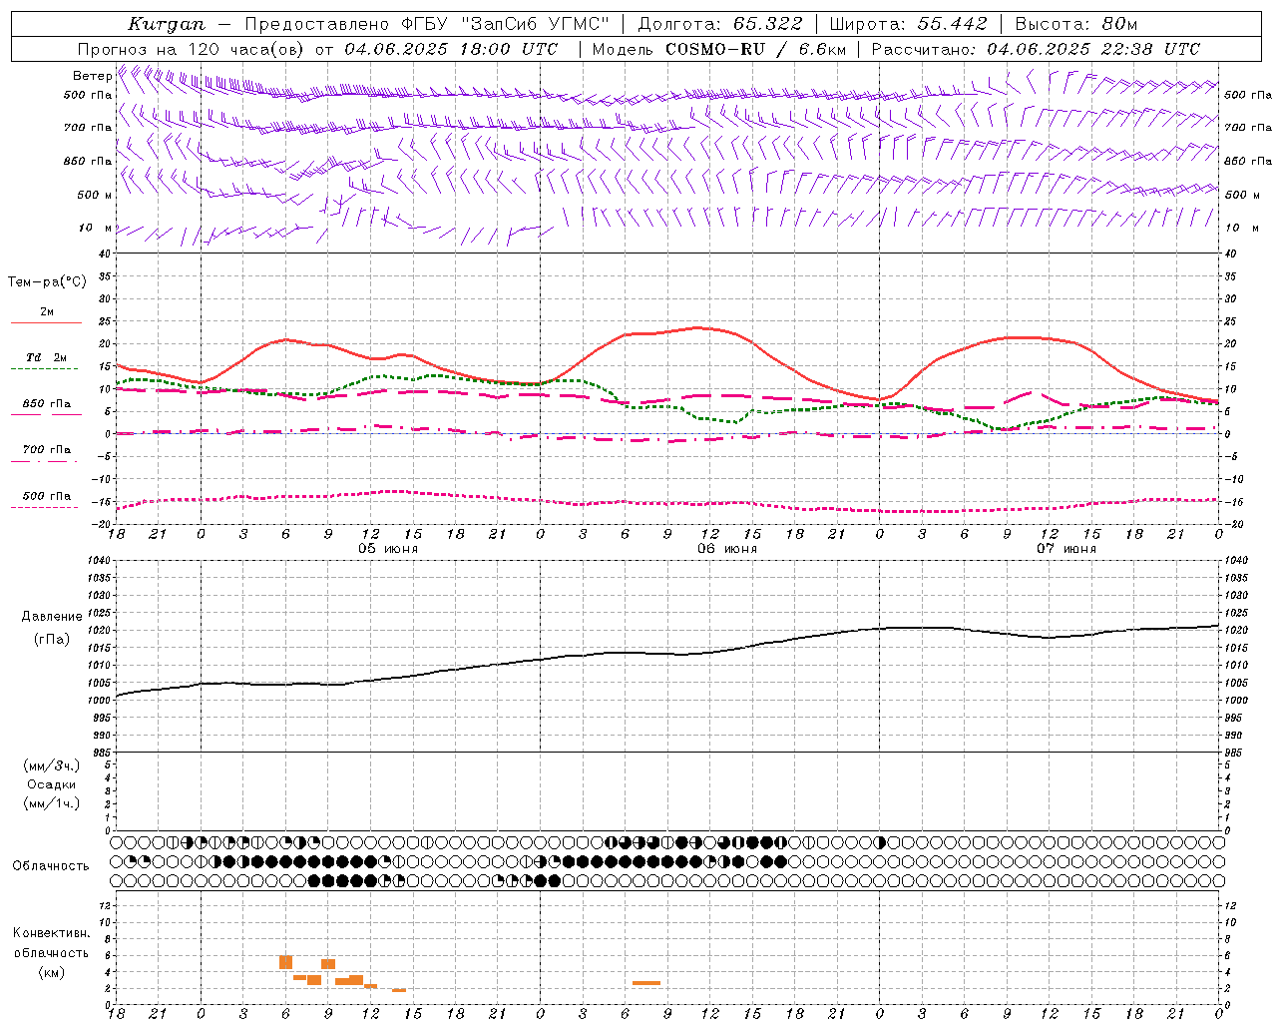Click the tallest orange convective bar at 6h on 05 июня
This screenshot has height=1022, width=1277.
[285, 962]
